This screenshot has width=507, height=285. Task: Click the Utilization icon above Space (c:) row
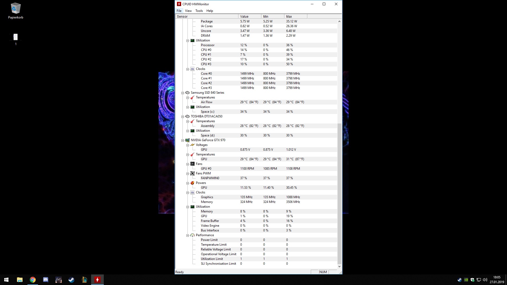tap(193, 107)
